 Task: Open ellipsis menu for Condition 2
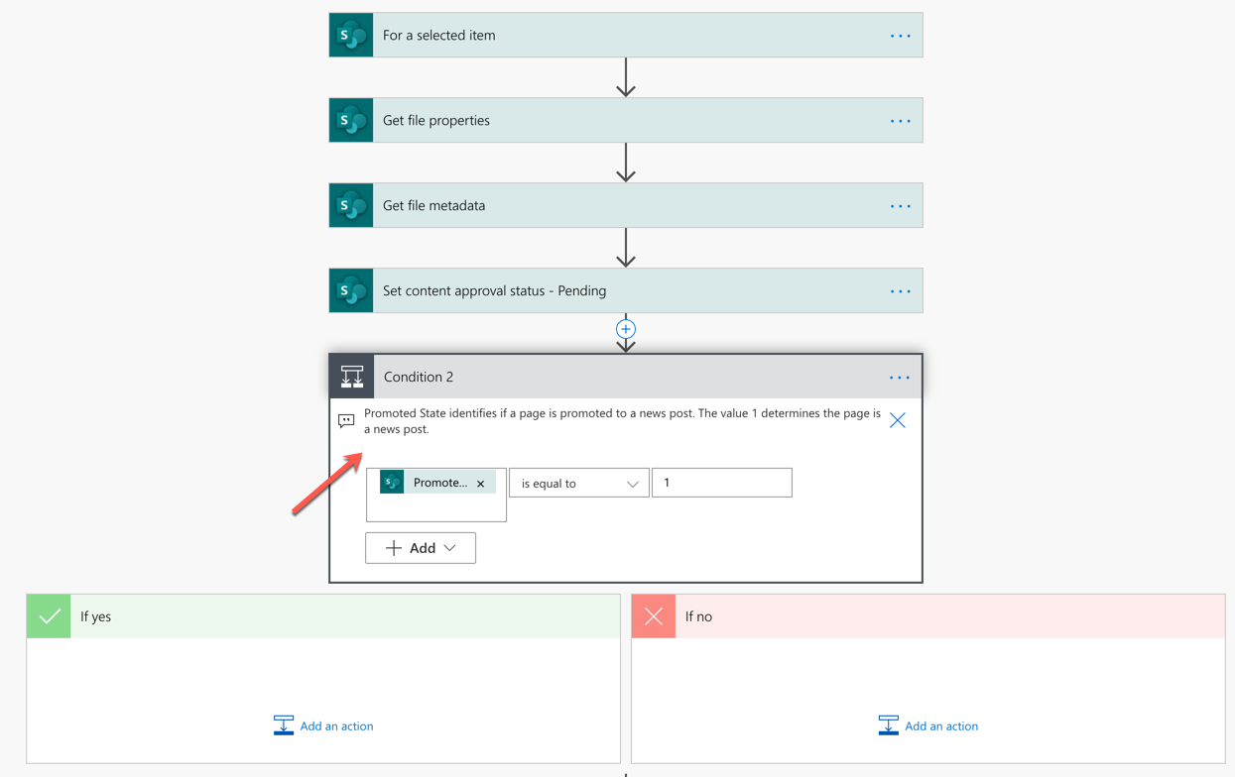coord(899,378)
